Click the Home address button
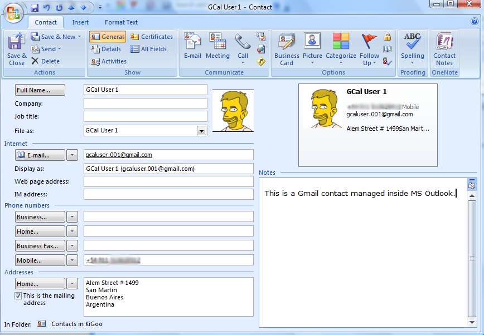This screenshot has height=335, width=484. click(40, 284)
